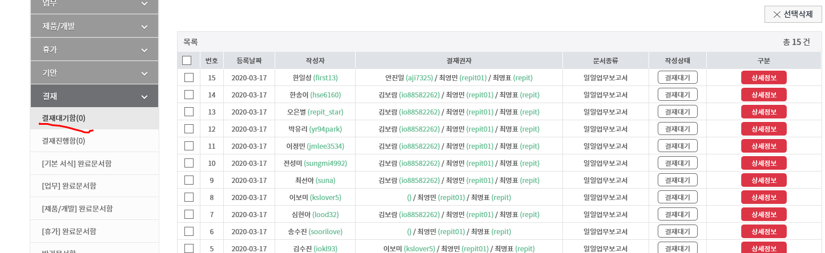This screenshot has width=825, height=253.
Task: Click 상세정보 for row 15
Action: pyautogui.click(x=764, y=77)
